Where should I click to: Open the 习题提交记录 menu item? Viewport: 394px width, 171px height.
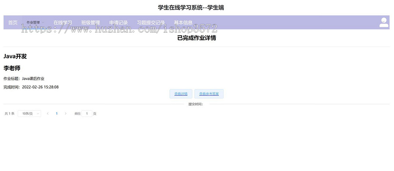(x=151, y=23)
